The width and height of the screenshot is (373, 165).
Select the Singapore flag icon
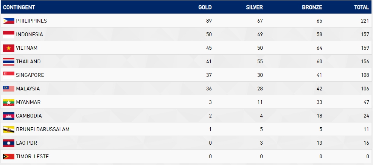[x=9, y=75]
